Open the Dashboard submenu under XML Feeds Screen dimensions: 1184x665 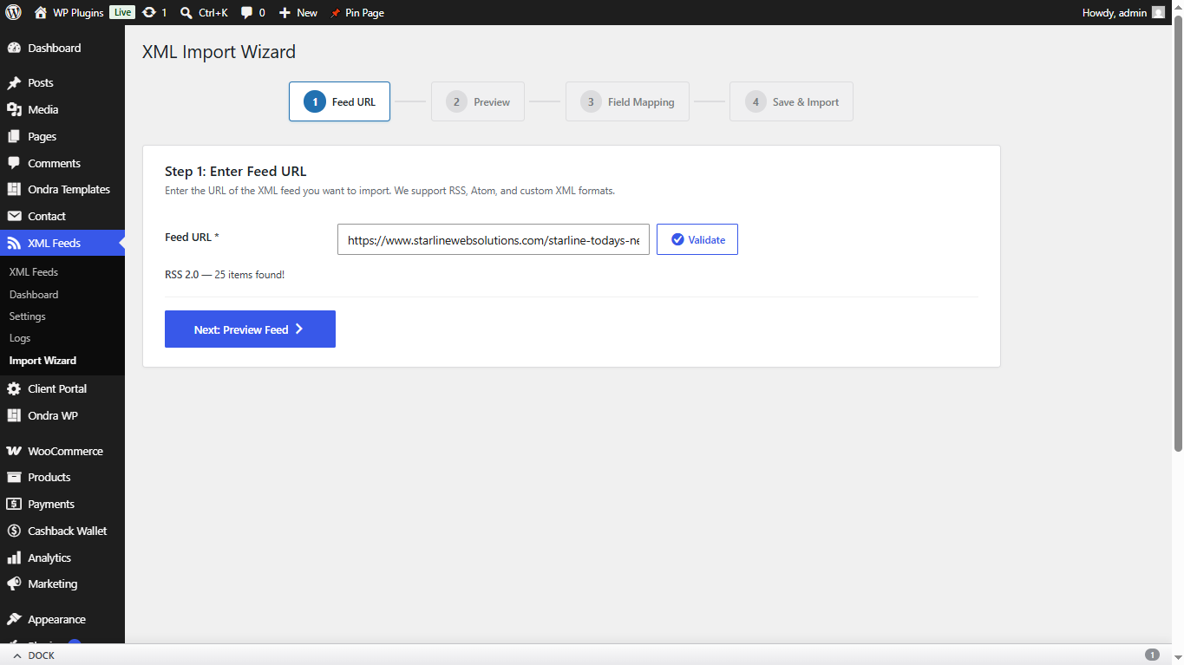click(x=34, y=295)
